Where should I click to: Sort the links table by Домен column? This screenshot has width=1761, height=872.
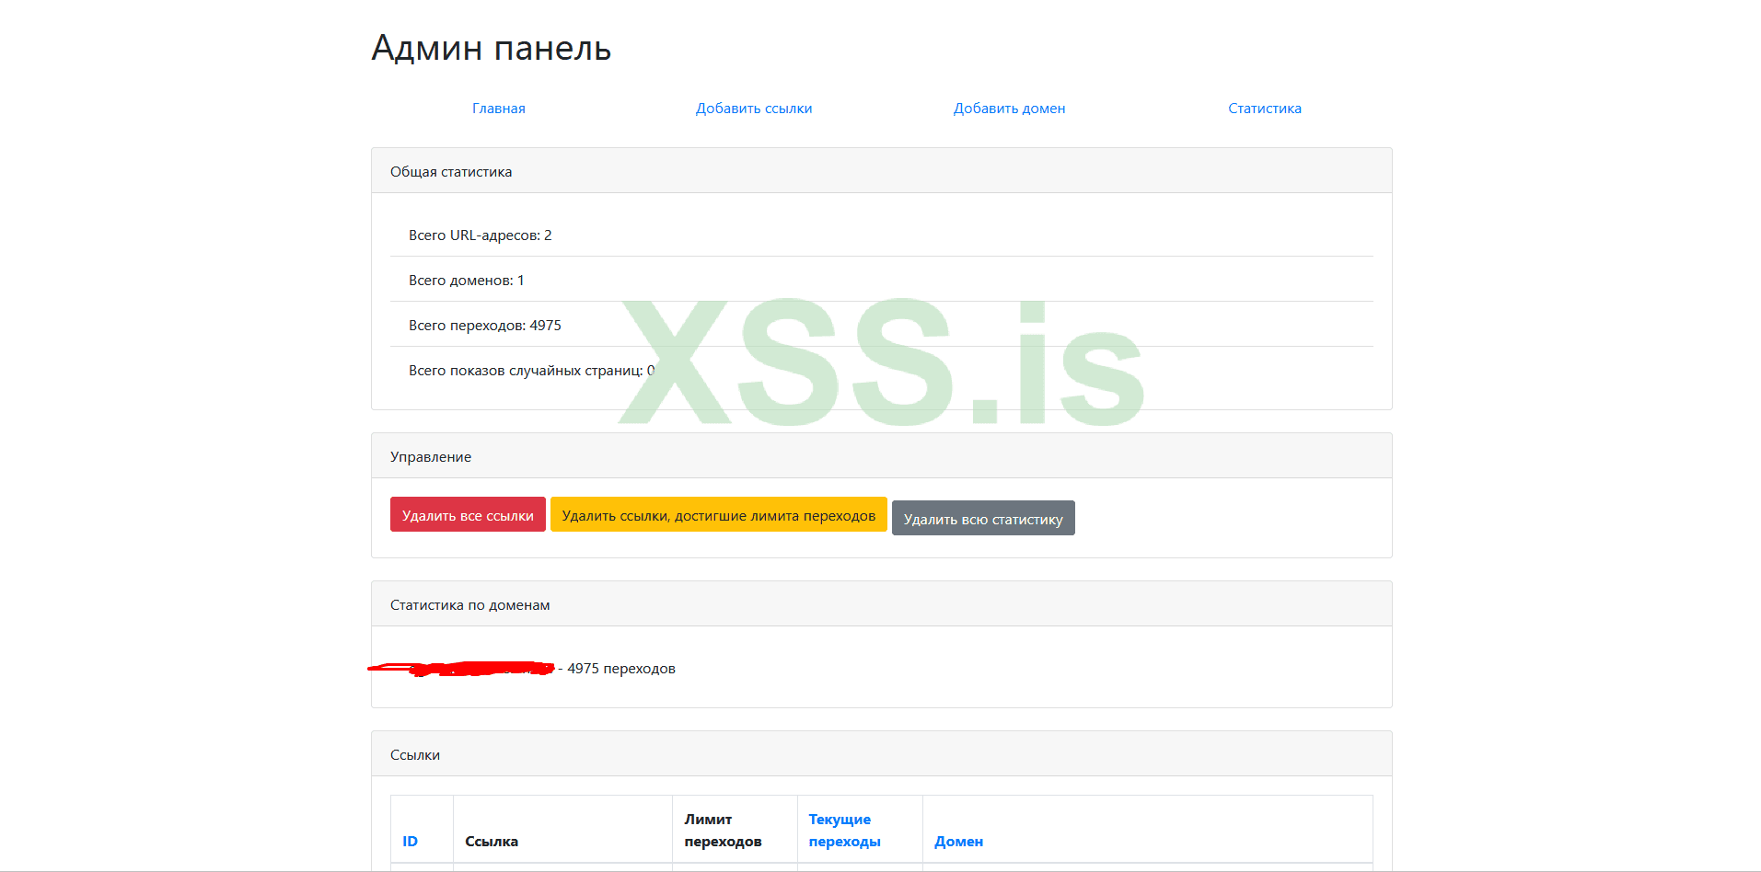coord(959,842)
